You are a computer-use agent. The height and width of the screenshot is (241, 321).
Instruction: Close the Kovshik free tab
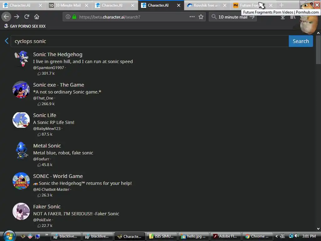point(224,5)
